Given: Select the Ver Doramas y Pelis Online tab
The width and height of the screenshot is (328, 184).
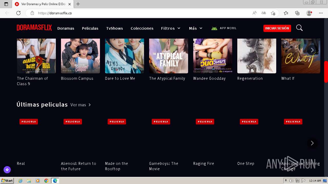Looking at the screenshot, I should pos(43,4).
